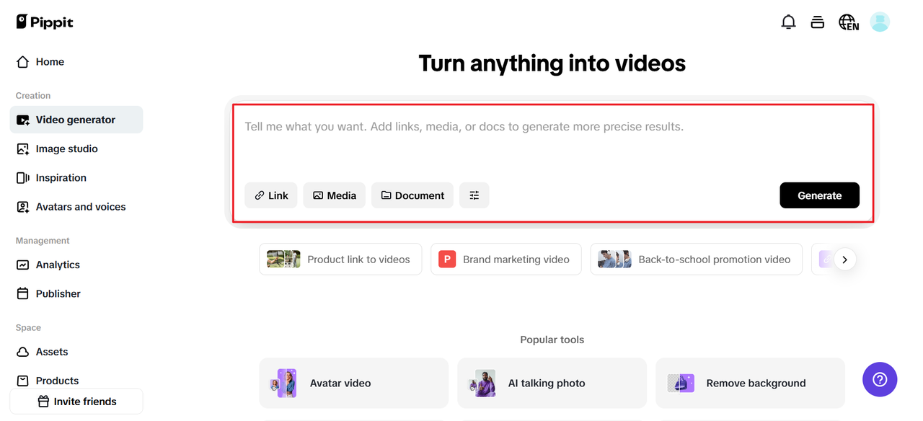This screenshot has height=421, width=923.
Task: Open Avatar video tool
Action: tap(353, 383)
